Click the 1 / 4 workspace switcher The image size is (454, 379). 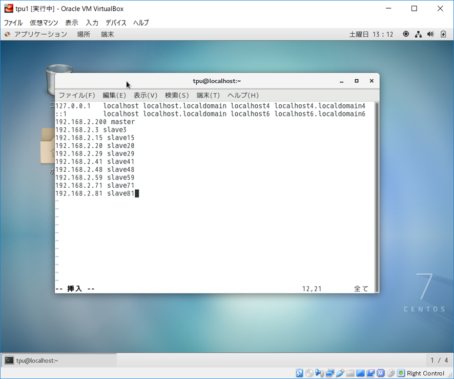coord(439,361)
